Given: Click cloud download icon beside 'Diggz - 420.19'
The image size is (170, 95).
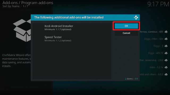Looking at the screenshot, I should (166, 53).
